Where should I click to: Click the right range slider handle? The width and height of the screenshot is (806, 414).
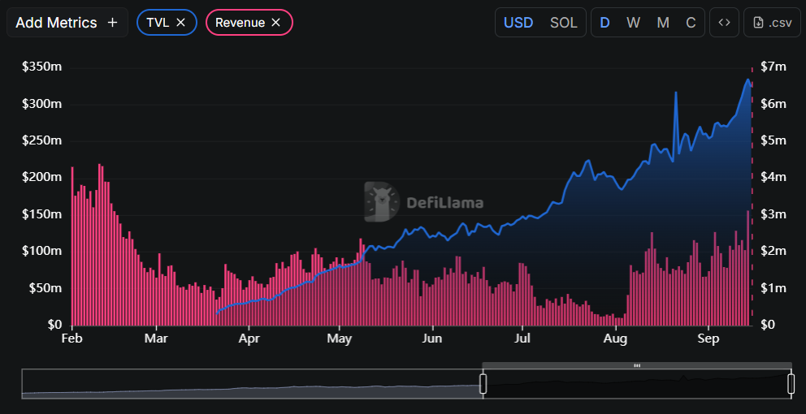click(x=791, y=383)
